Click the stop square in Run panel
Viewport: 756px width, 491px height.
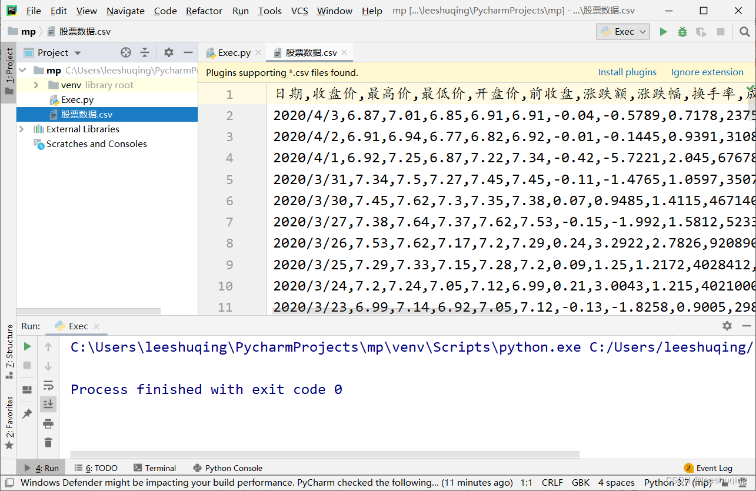[27, 365]
